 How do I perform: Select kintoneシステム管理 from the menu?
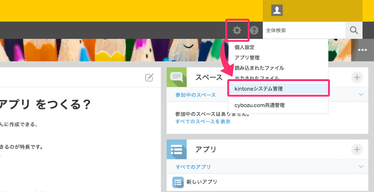click(x=259, y=89)
